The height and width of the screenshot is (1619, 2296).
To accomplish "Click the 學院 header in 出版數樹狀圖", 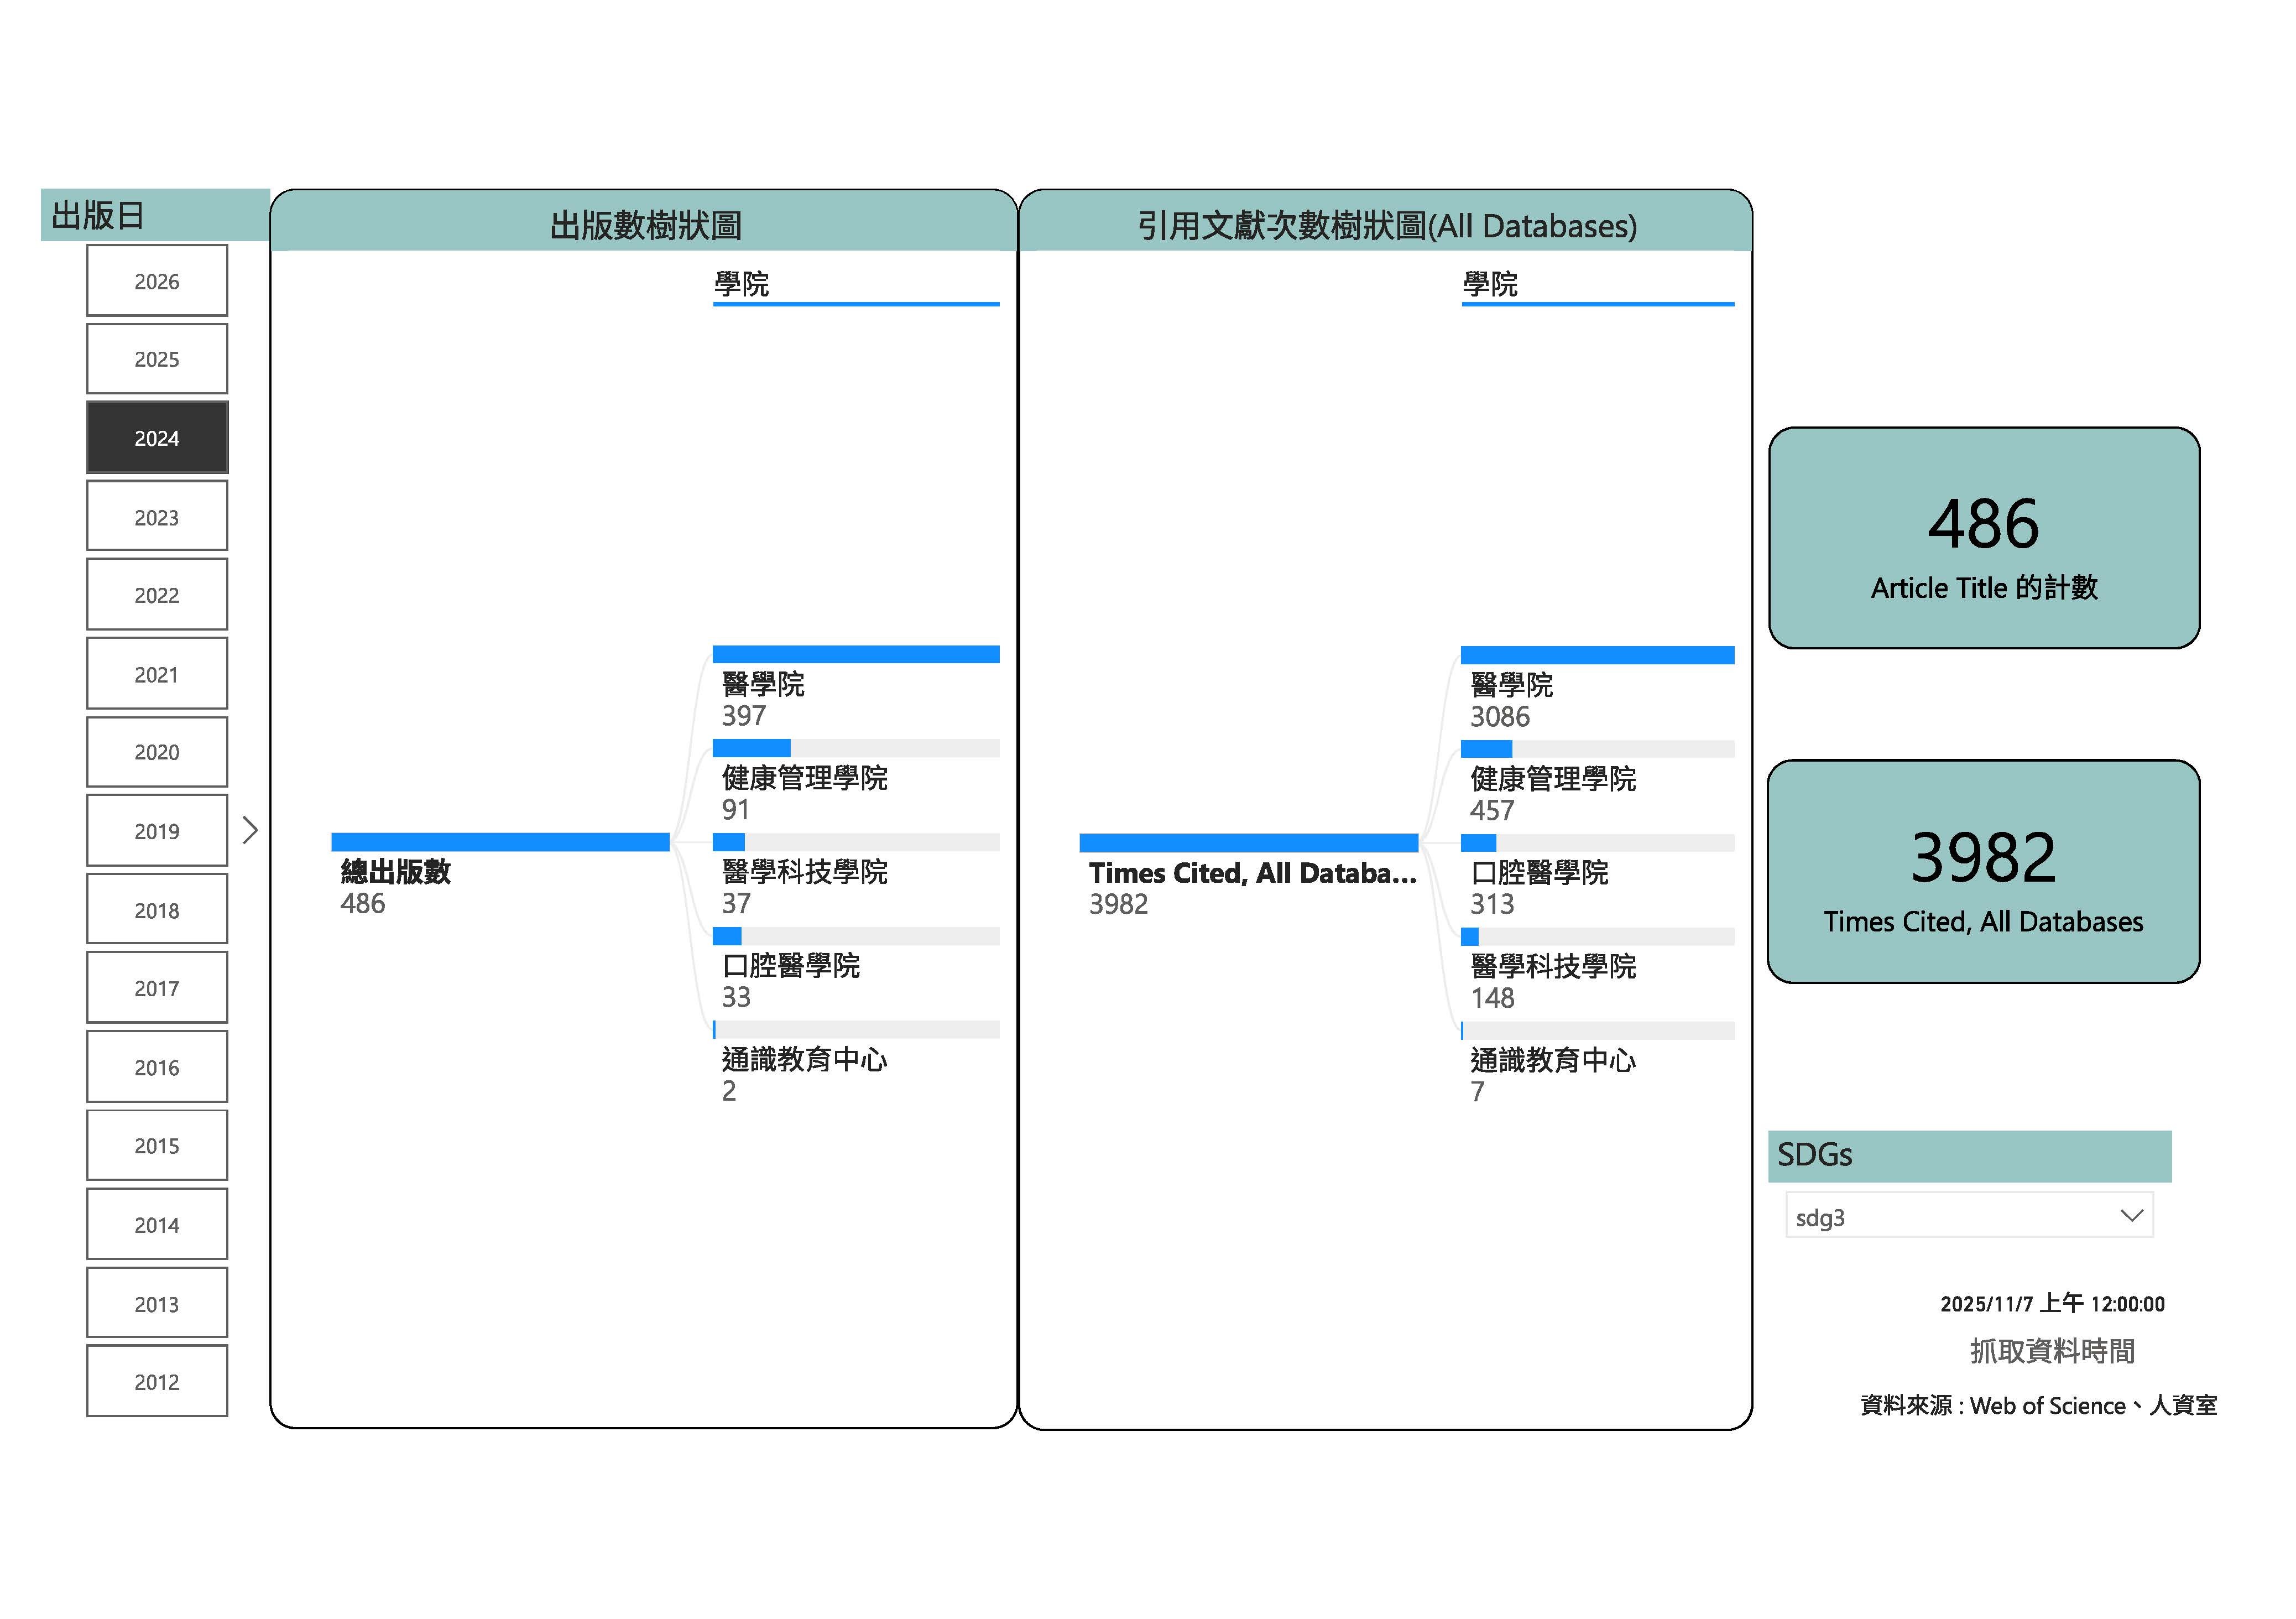I will pyautogui.click(x=742, y=284).
